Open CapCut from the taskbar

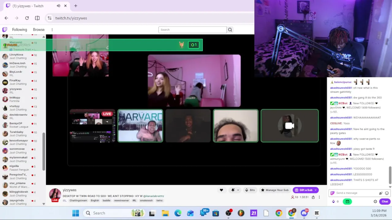point(317,213)
